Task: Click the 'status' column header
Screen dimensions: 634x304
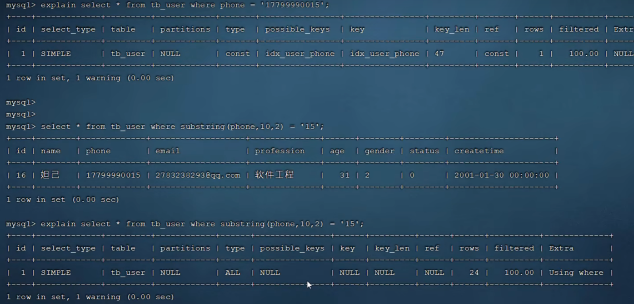Action: click(424, 151)
